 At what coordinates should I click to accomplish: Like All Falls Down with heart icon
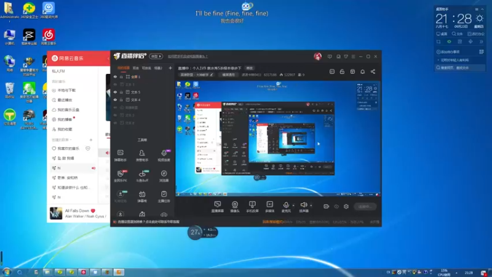pos(93,211)
